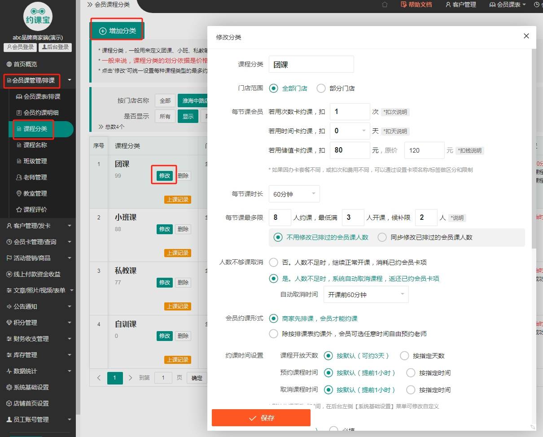Open 会员课表 top dropdown

pos(508,4)
